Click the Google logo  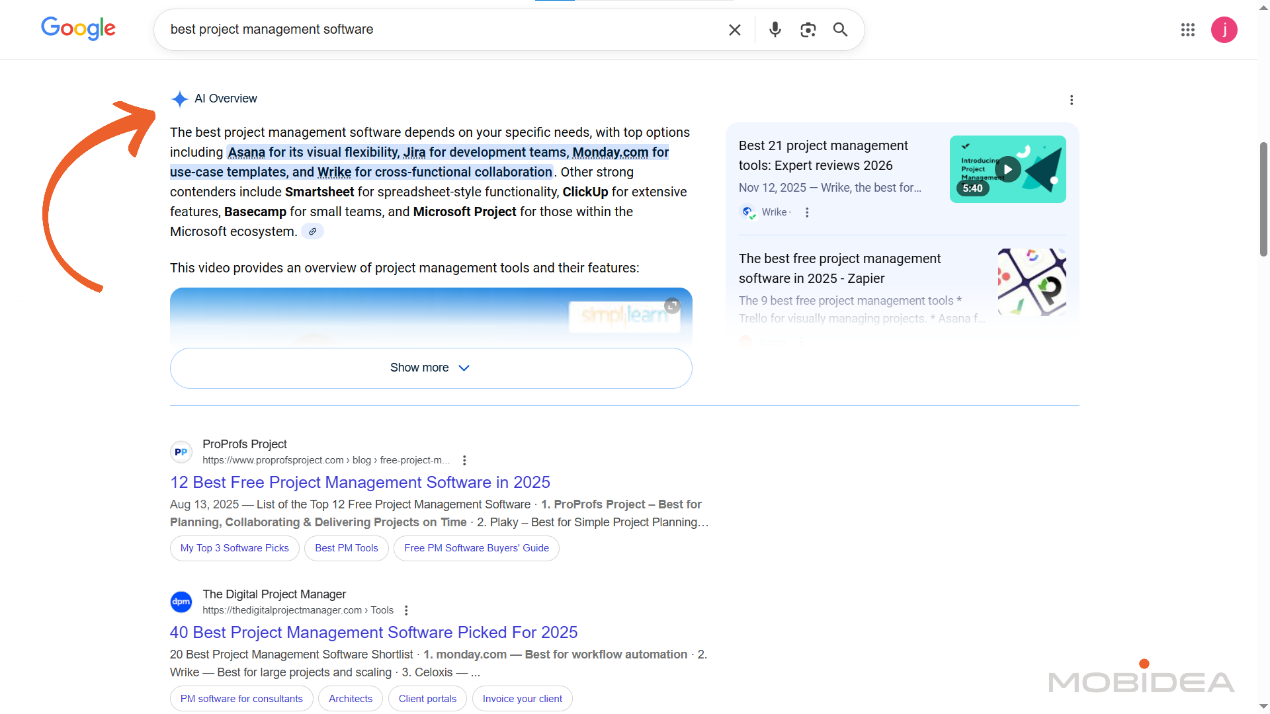coord(78,28)
